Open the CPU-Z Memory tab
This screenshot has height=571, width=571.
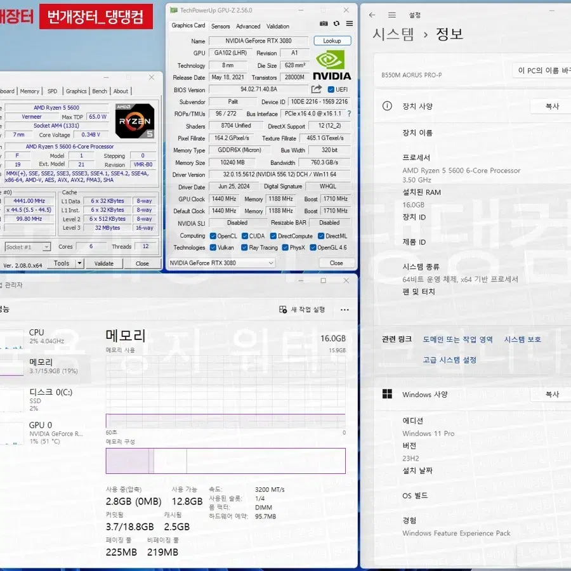tap(29, 91)
